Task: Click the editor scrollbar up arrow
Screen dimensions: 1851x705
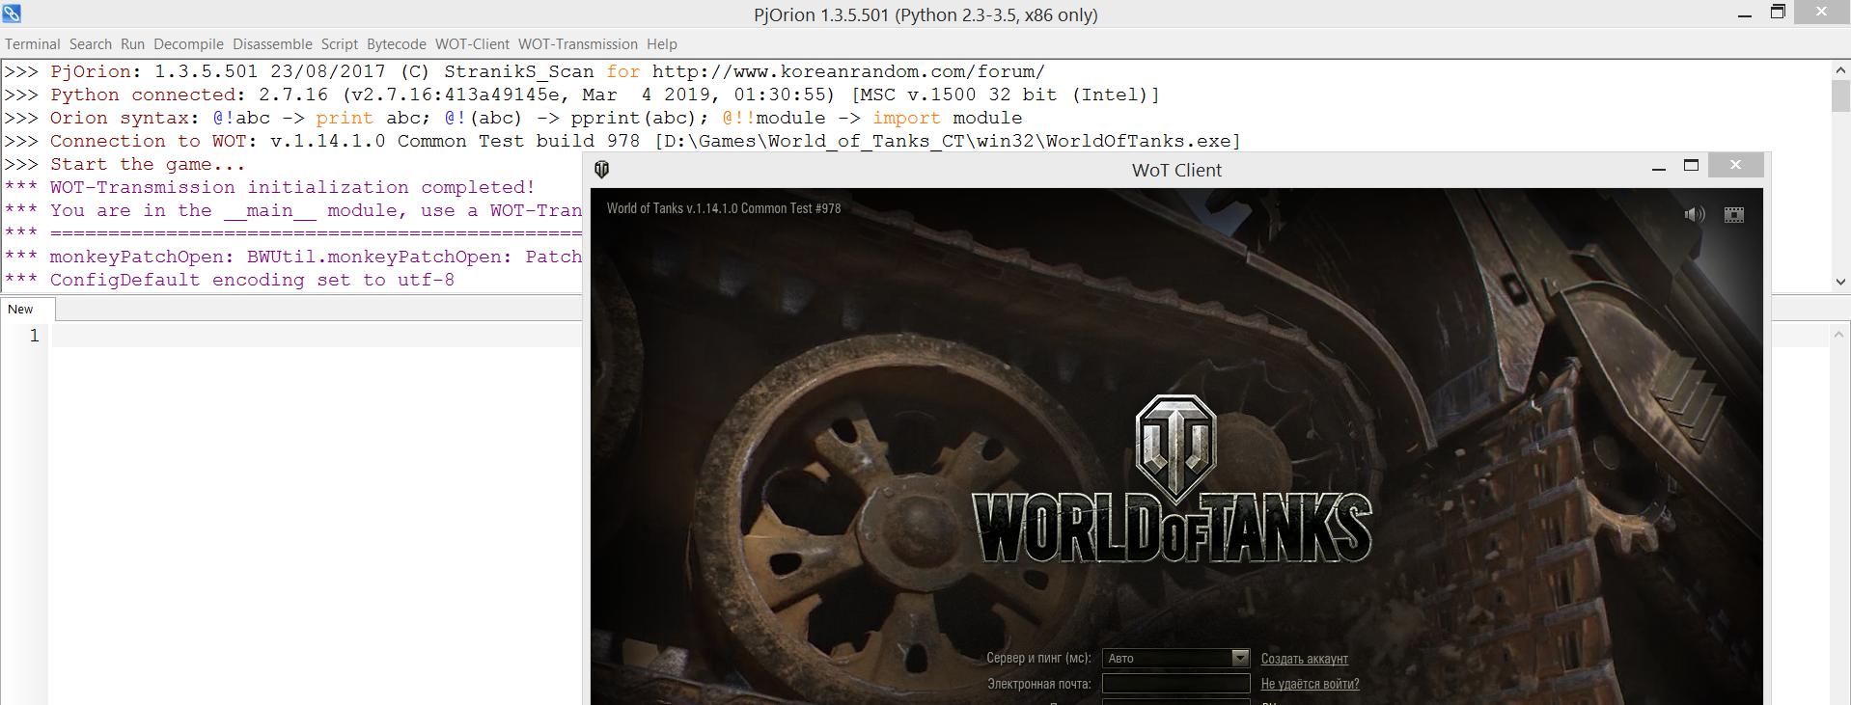Action: (1839, 335)
